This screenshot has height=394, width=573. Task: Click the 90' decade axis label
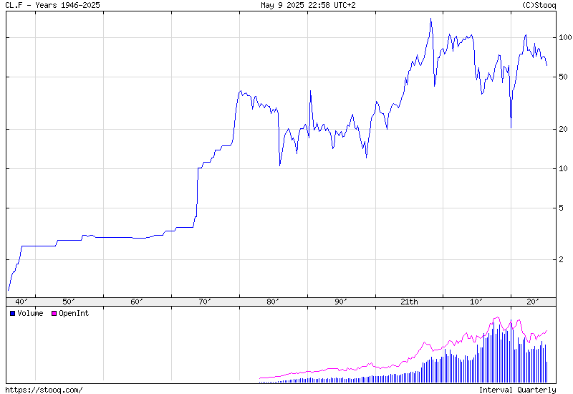pyautogui.click(x=341, y=302)
